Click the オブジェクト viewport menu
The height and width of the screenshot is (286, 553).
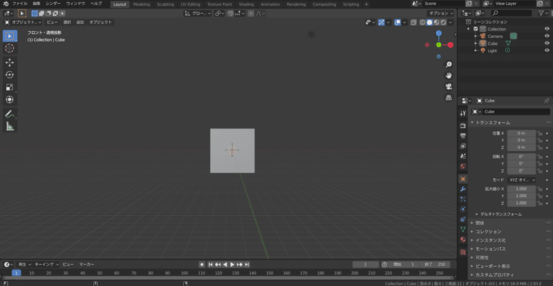(x=100, y=22)
